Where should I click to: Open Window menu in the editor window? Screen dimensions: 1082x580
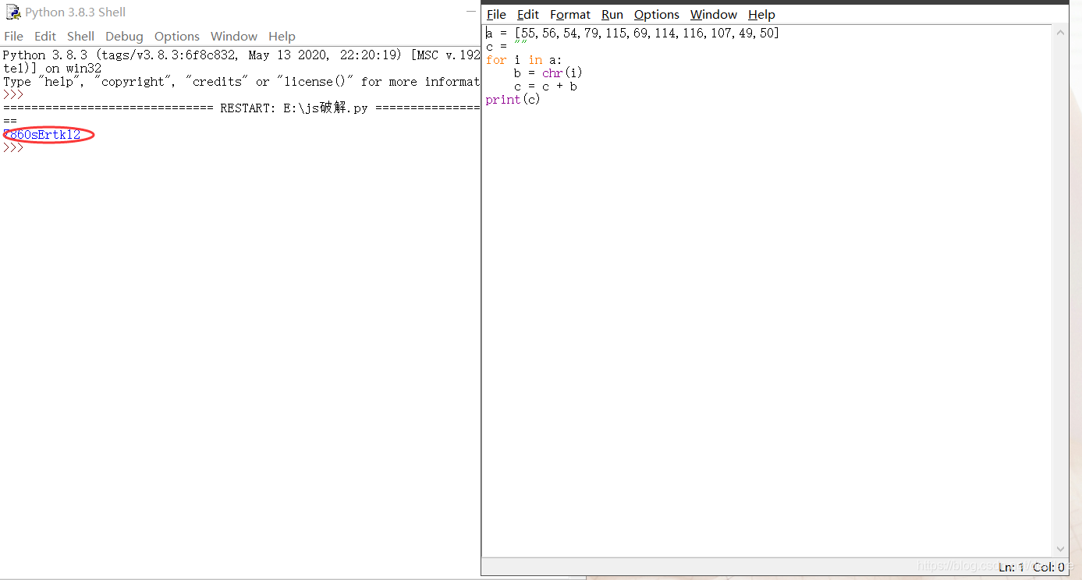(714, 15)
